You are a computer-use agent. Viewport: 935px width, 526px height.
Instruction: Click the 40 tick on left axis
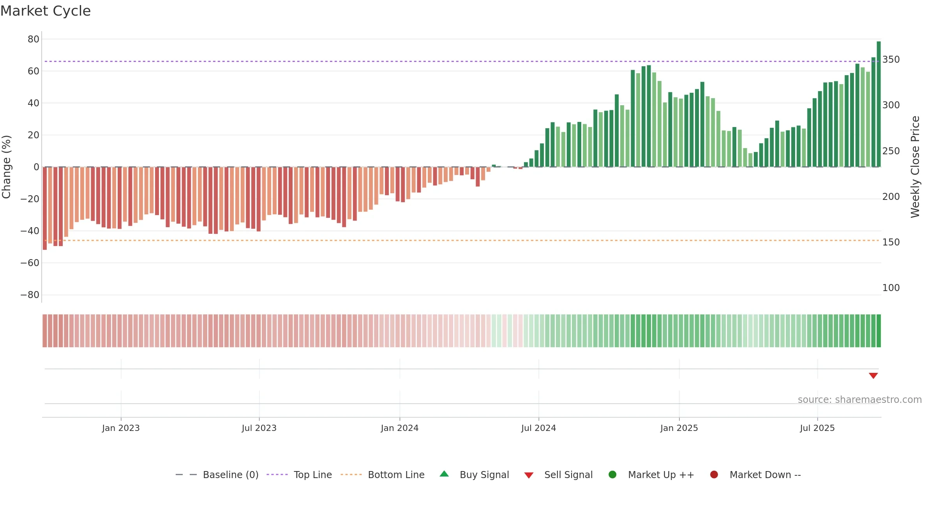pos(34,103)
